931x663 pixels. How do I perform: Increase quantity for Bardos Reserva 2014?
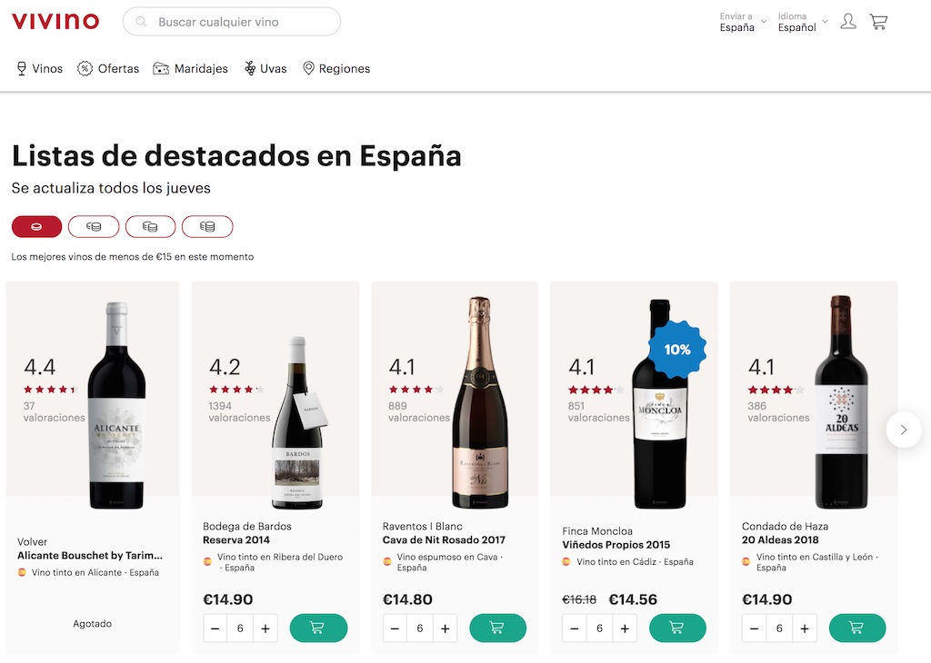coord(265,628)
